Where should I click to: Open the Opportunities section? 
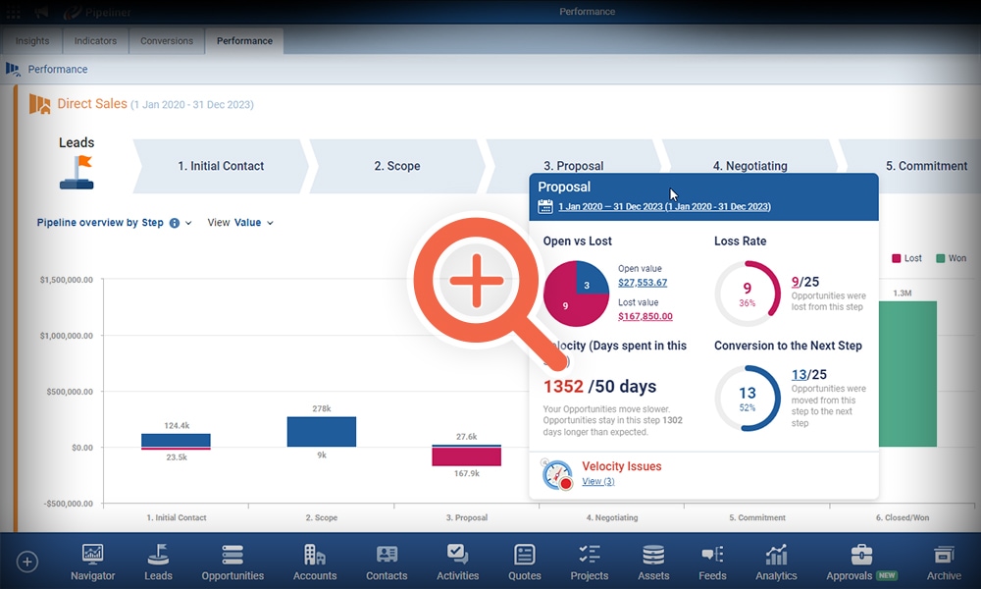[x=232, y=560]
